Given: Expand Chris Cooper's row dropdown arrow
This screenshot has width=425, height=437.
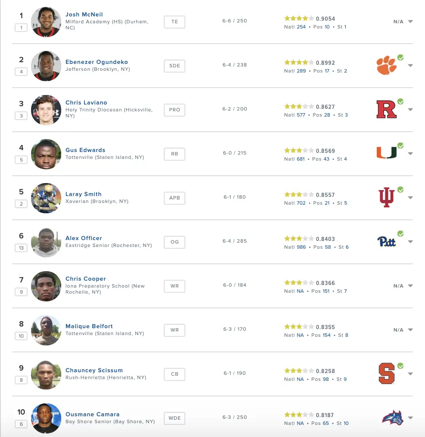Looking at the screenshot, I should click(x=410, y=286).
